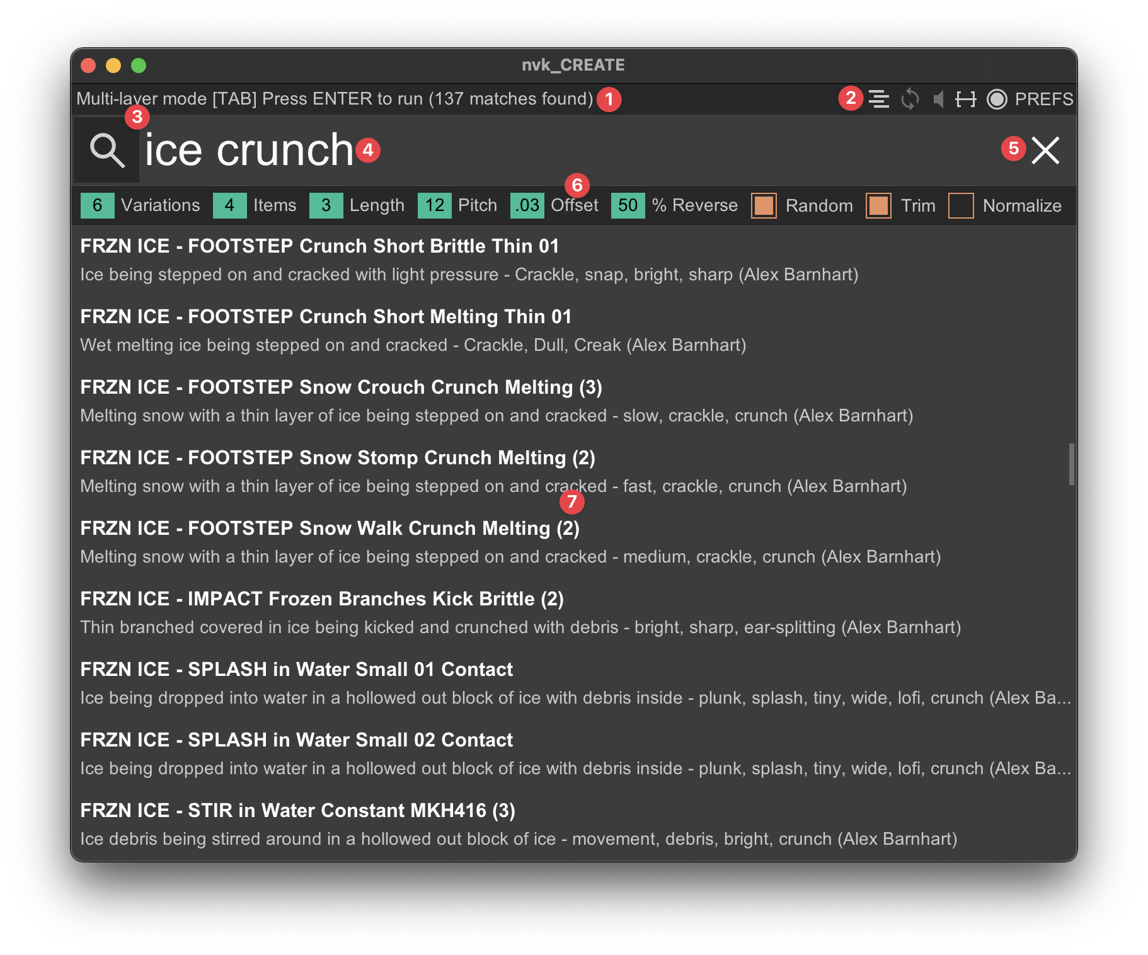The image size is (1148, 955).
Task: Click the refresh database icon
Action: pyautogui.click(x=911, y=98)
